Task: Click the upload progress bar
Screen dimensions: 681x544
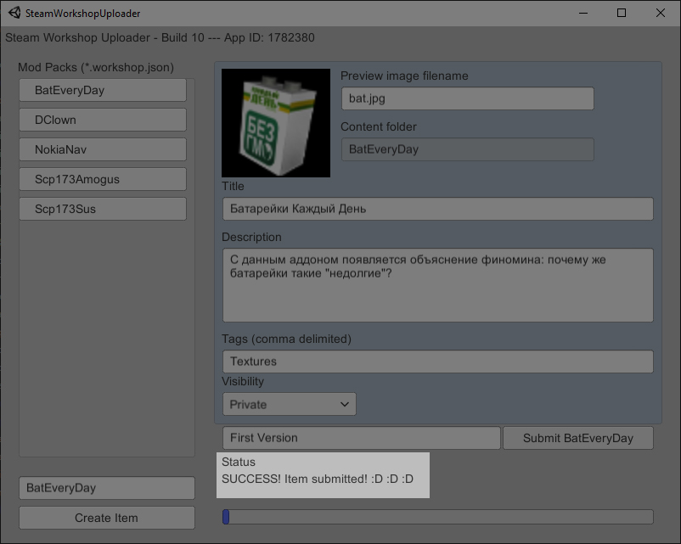Action: [438, 517]
